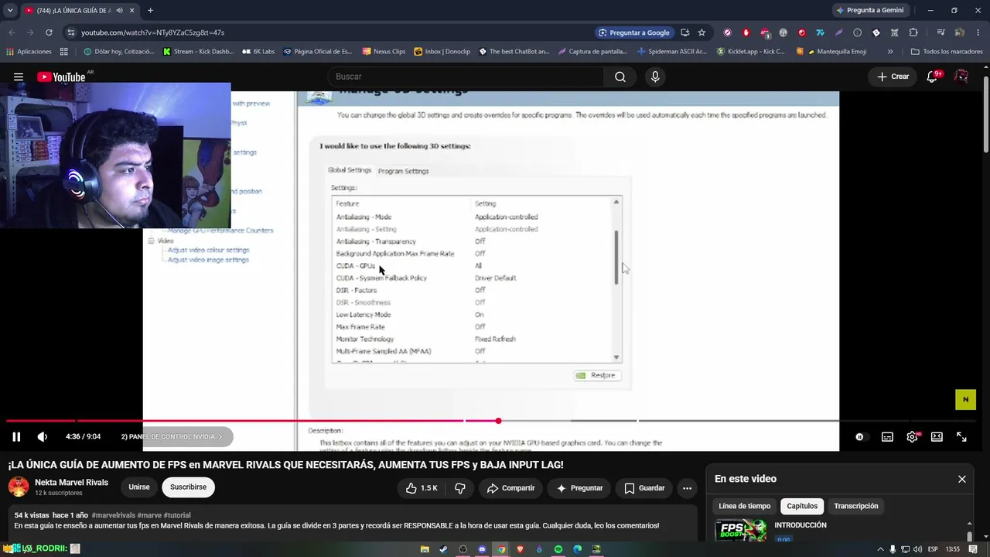The width and height of the screenshot is (990, 557).
Task: Open the Nekta Marvel Rivals channel name
Action: [x=71, y=483]
